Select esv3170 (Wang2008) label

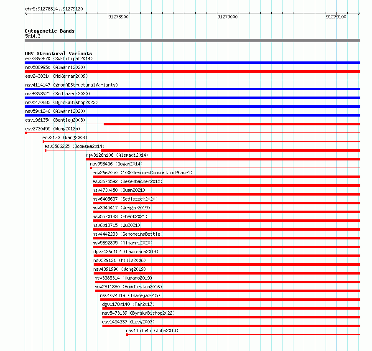click(65, 137)
